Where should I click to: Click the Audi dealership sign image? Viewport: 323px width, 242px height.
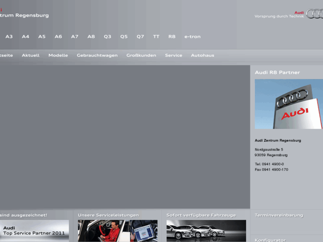coord(289,104)
